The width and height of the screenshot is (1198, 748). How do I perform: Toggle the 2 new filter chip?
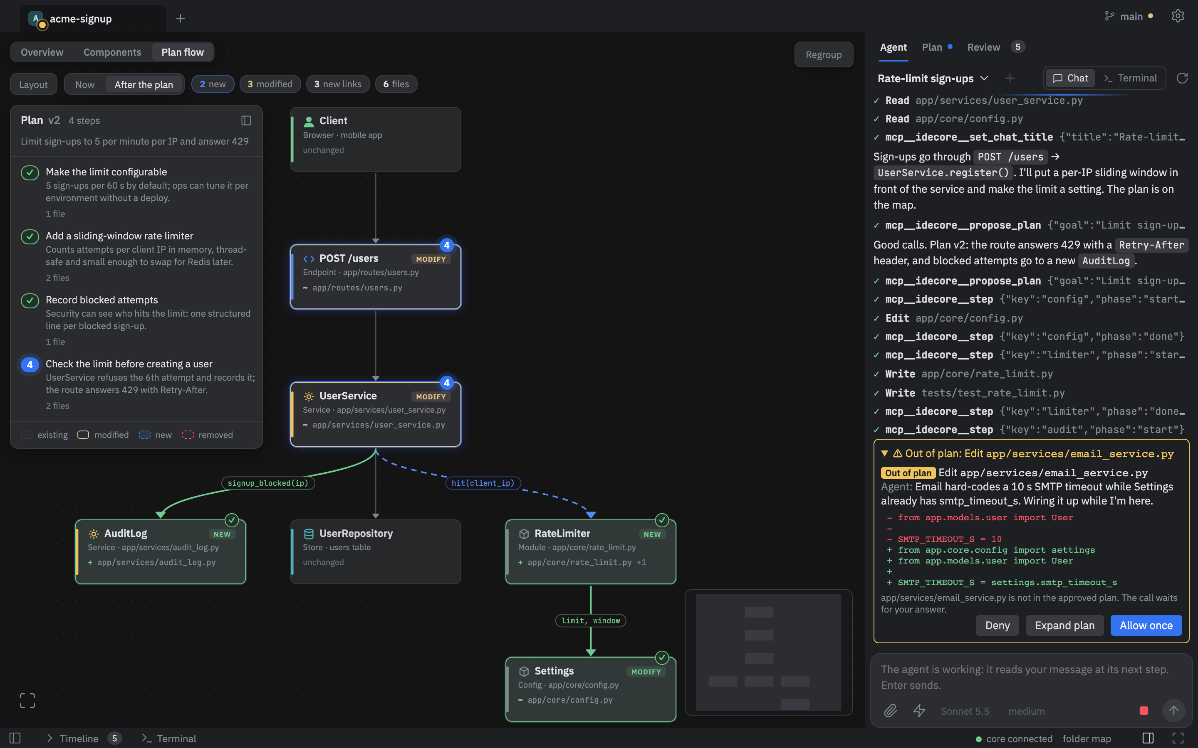coord(213,84)
